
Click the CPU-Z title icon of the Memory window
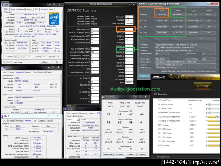click(x=2, y=116)
